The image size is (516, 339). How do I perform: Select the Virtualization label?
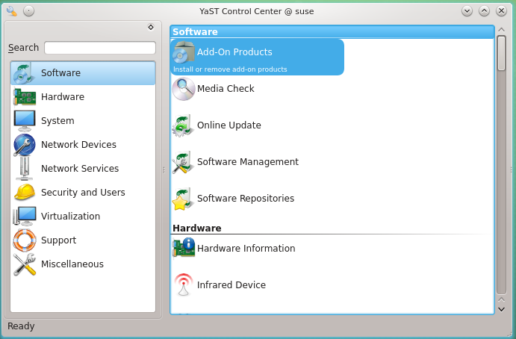pos(70,217)
